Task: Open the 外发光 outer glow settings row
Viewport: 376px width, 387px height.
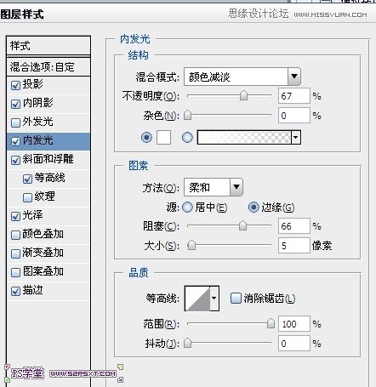Action: (x=48, y=122)
